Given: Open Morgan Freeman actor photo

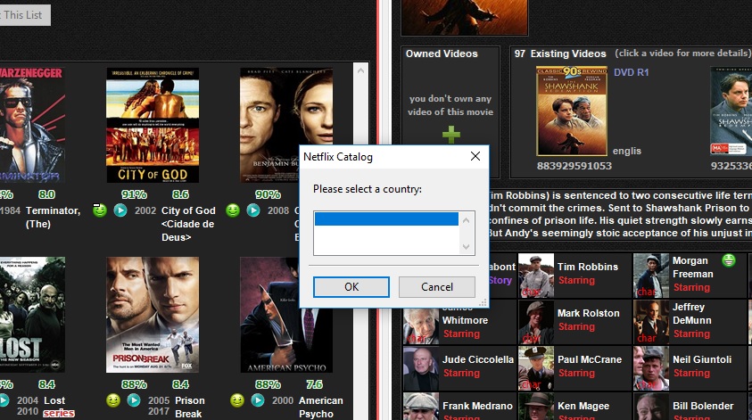Looking at the screenshot, I should tap(651, 276).
